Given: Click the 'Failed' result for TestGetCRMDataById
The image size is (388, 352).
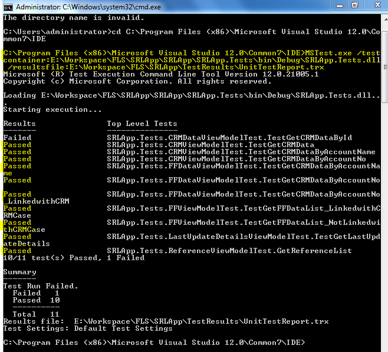Looking at the screenshot, I should coord(17,138).
